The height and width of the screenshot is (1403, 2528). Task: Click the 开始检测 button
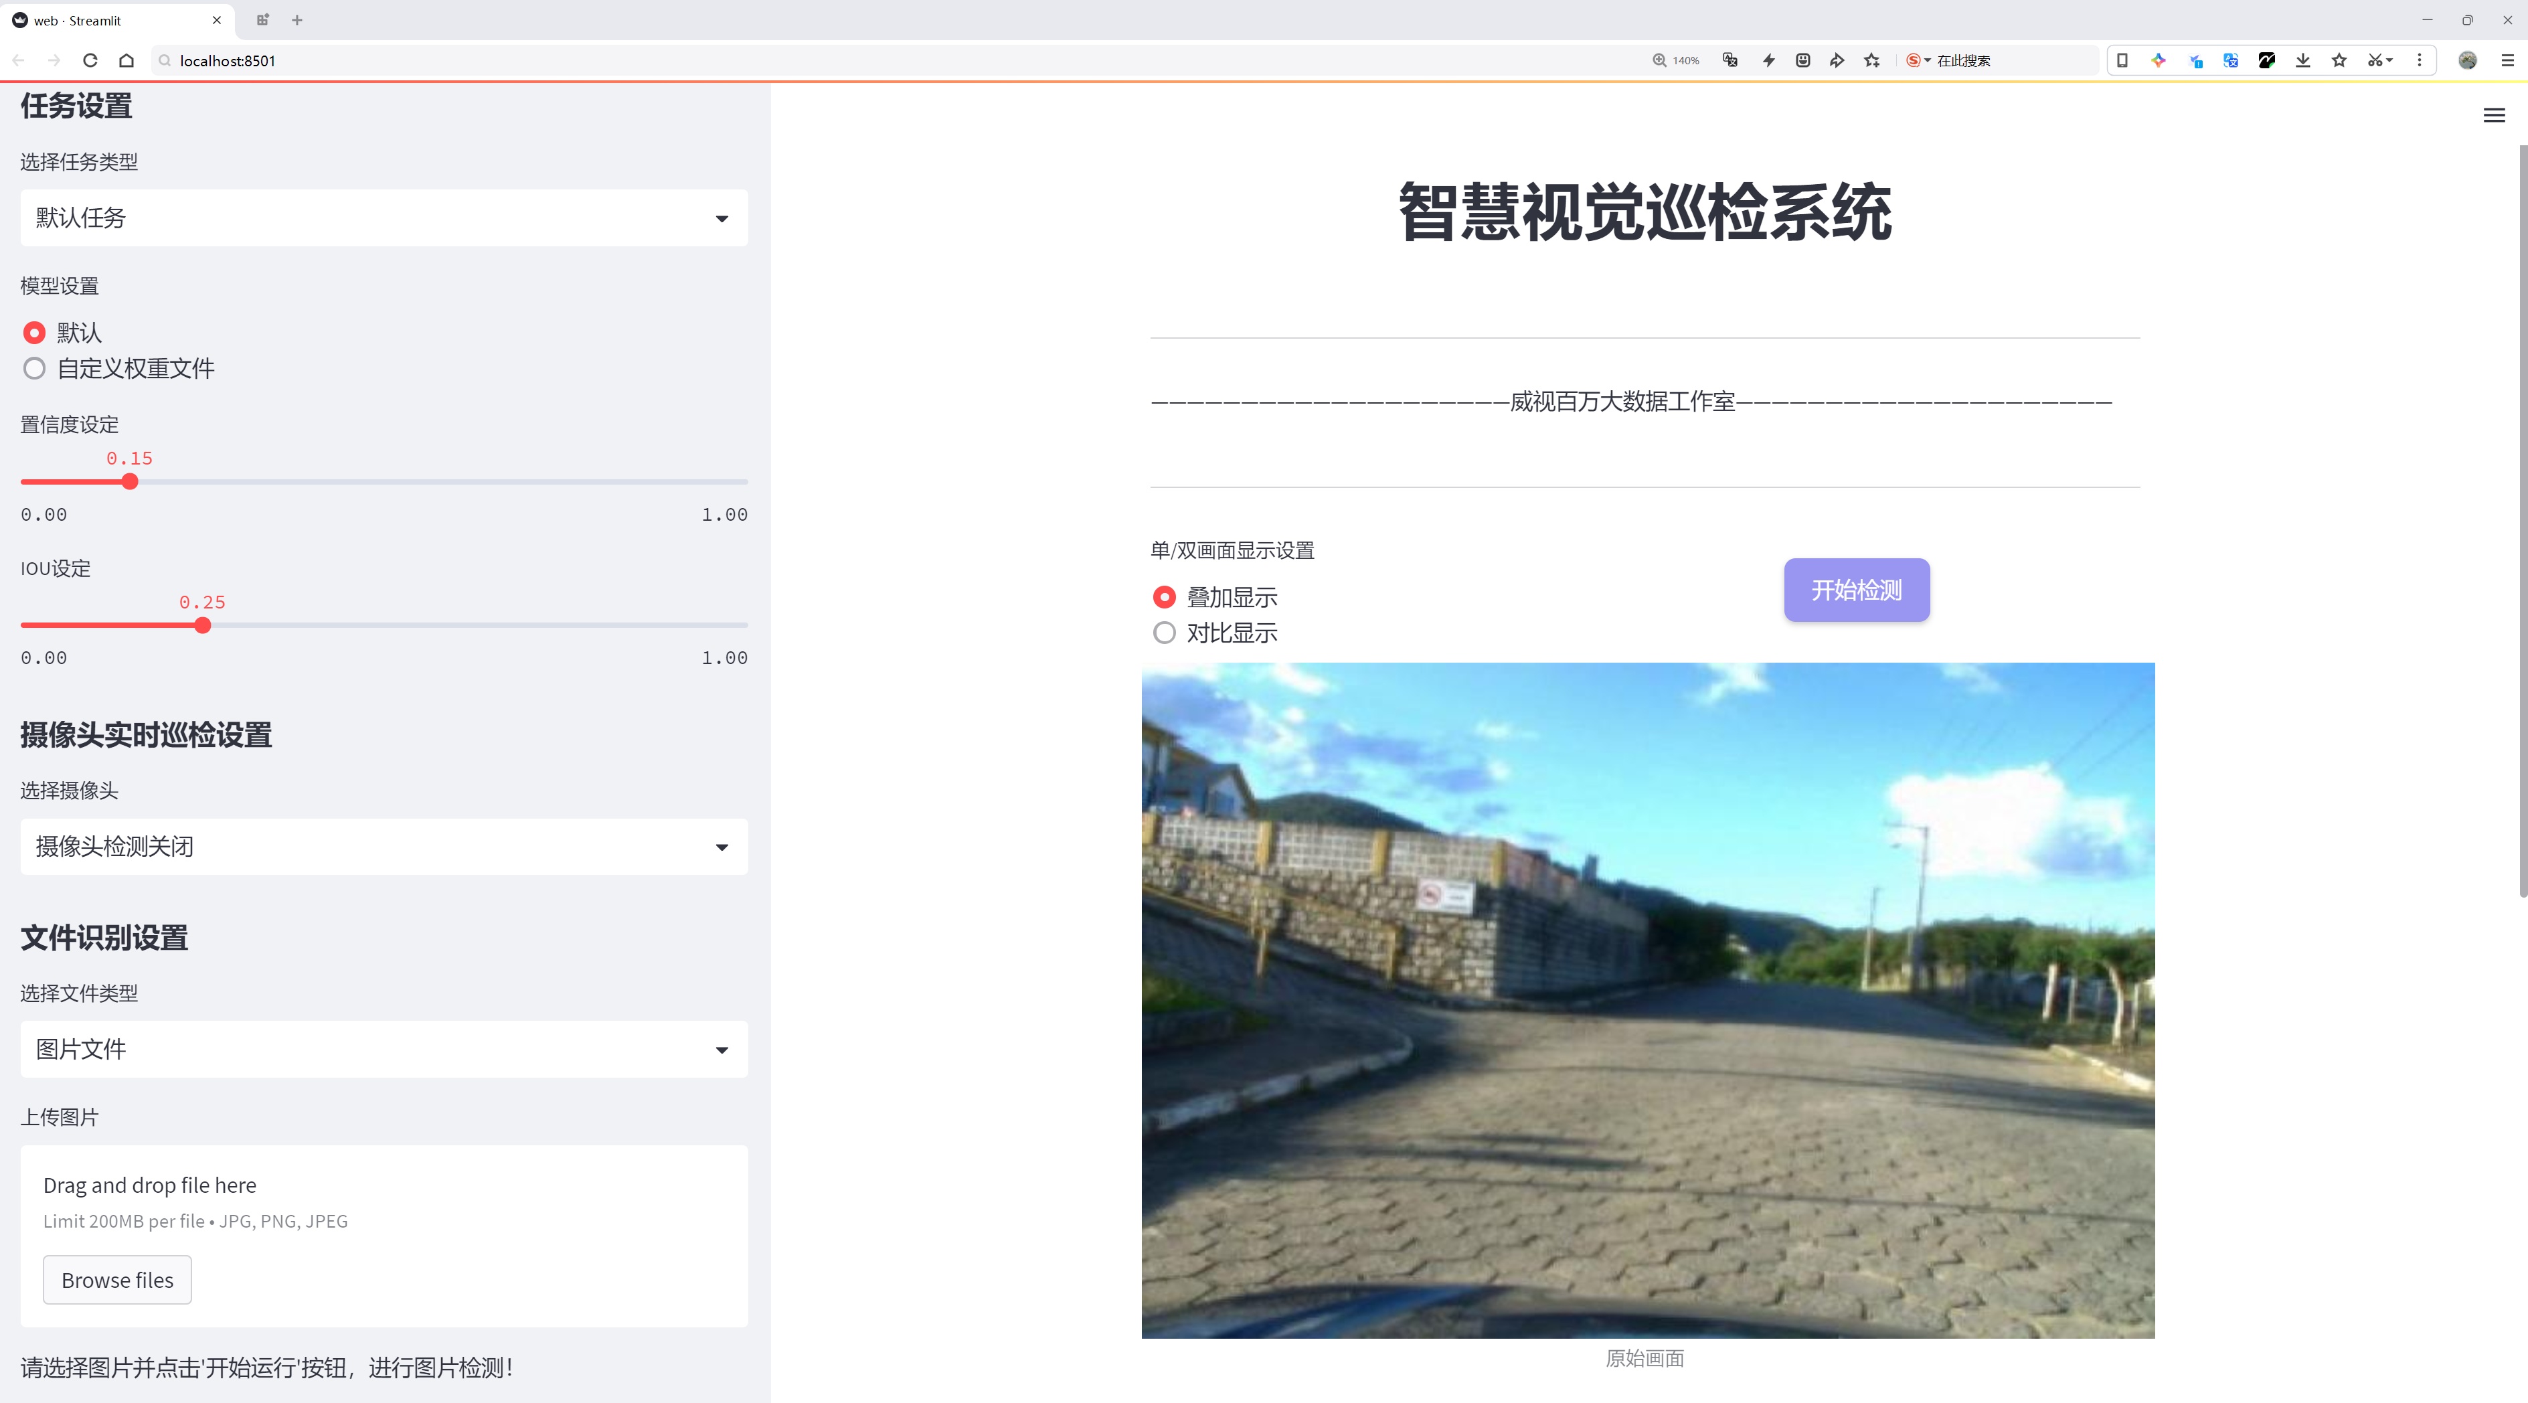(1856, 590)
